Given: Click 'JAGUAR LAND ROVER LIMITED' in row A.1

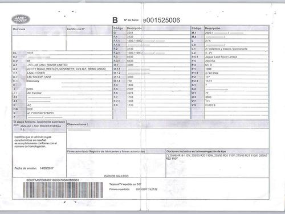Looking at the screenshot, I should 47,65.
